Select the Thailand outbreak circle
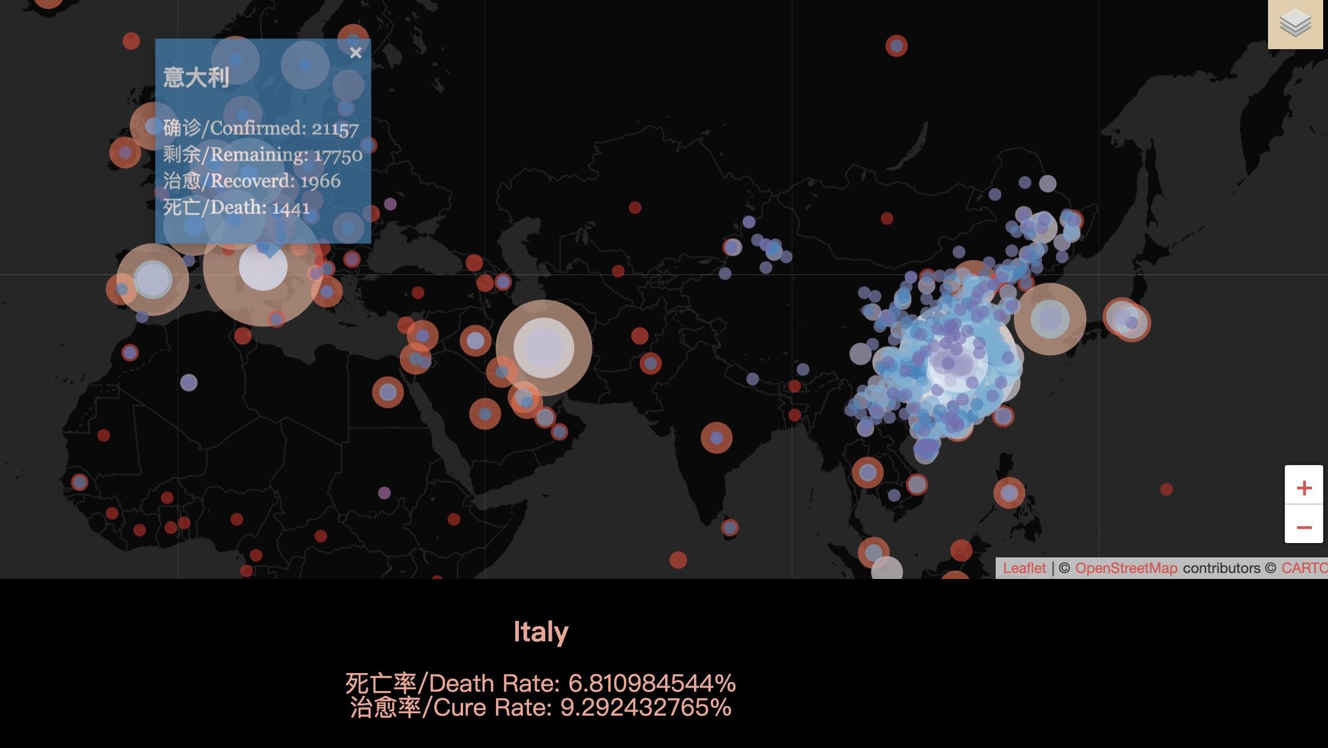 tap(867, 472)
